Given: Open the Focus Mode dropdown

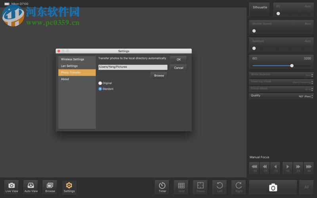Looking at the screenshot, I should (x=281, y=89).
